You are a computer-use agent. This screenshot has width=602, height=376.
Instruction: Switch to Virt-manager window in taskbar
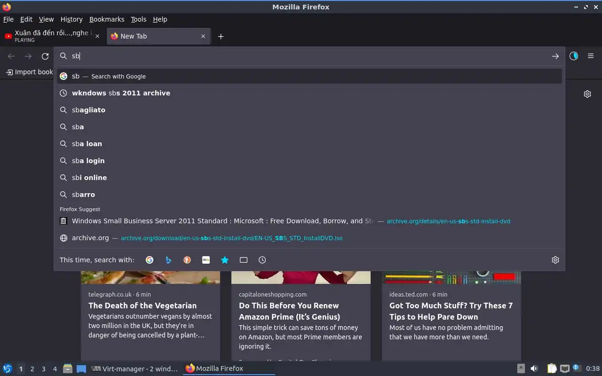tap(135, 368)
